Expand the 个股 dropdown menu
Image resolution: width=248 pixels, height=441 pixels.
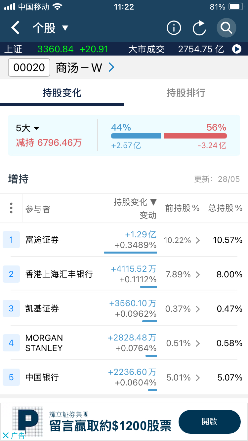tap(50, 28)
